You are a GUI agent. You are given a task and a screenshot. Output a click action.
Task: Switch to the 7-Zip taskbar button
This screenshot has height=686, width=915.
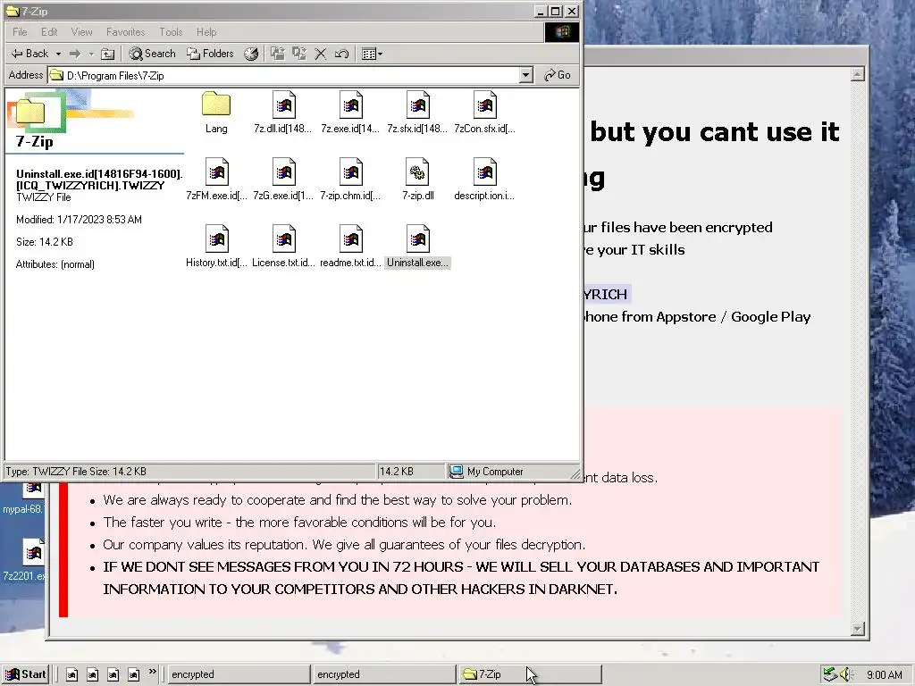tap(529, 674)
